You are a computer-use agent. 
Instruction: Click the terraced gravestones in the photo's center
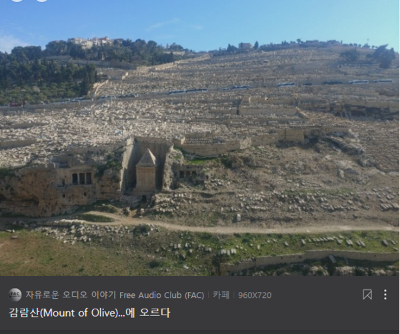pyautogui.click(x=199, y=112)
